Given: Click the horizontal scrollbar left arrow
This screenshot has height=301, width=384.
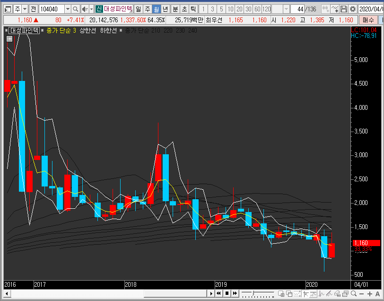Looking at the screenshot, I should [x=7, y=293].
